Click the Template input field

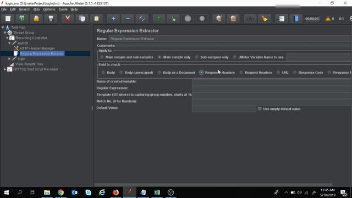point(272,95)
